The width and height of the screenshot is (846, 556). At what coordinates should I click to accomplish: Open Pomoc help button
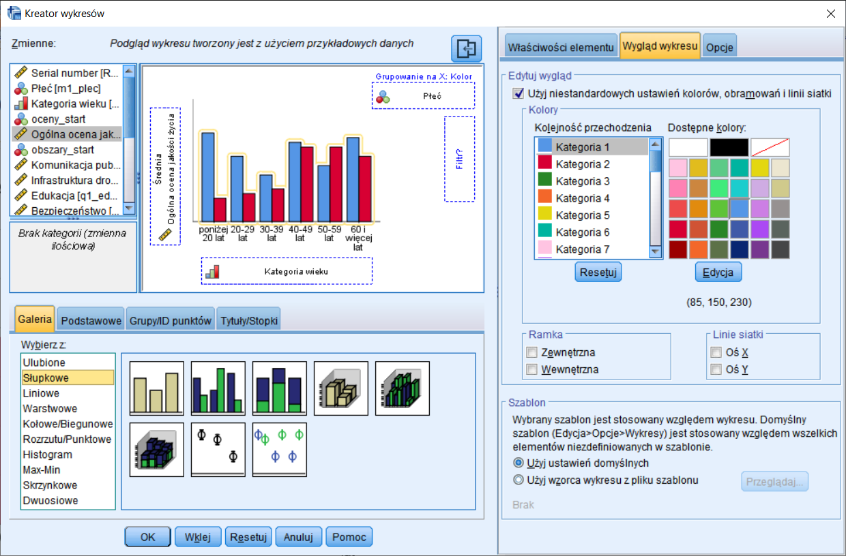349,537
